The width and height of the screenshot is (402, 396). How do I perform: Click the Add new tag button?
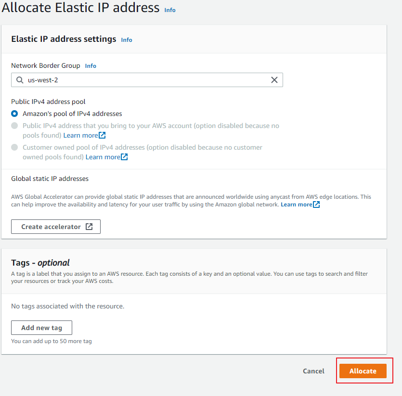coord(41,328)
